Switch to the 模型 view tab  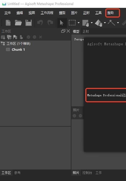point(76,31)
